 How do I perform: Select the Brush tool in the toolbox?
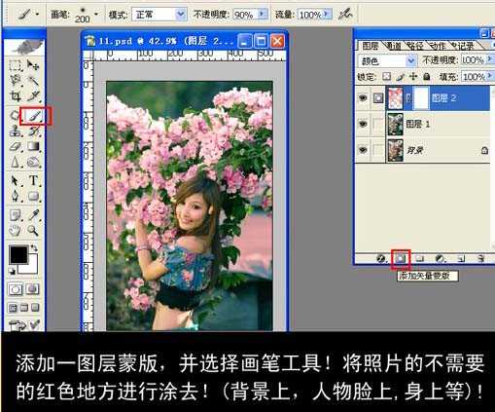[35, 116]
